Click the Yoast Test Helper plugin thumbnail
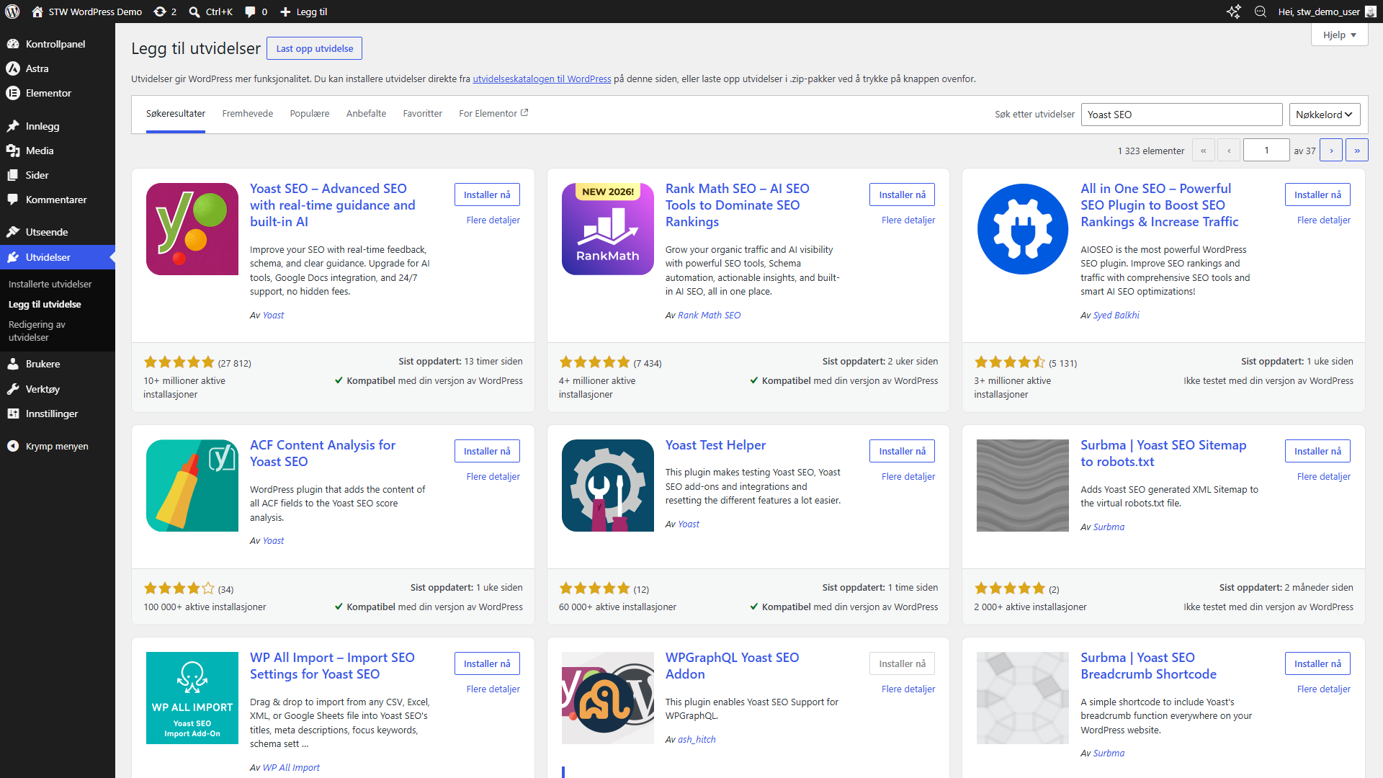 point(608,486)
